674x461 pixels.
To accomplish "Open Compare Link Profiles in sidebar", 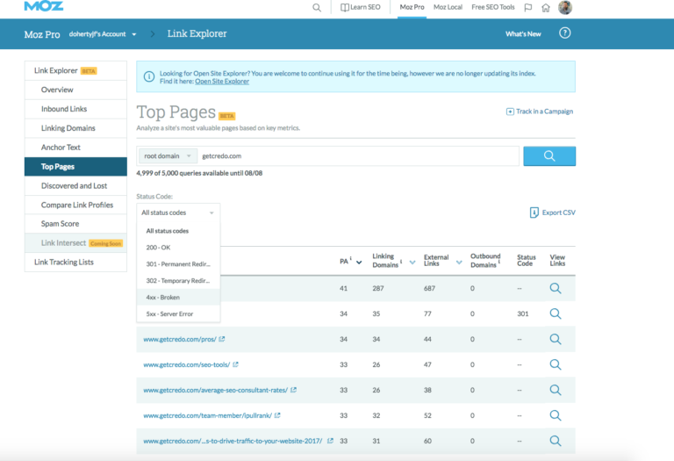I will (x=75, y=205).
